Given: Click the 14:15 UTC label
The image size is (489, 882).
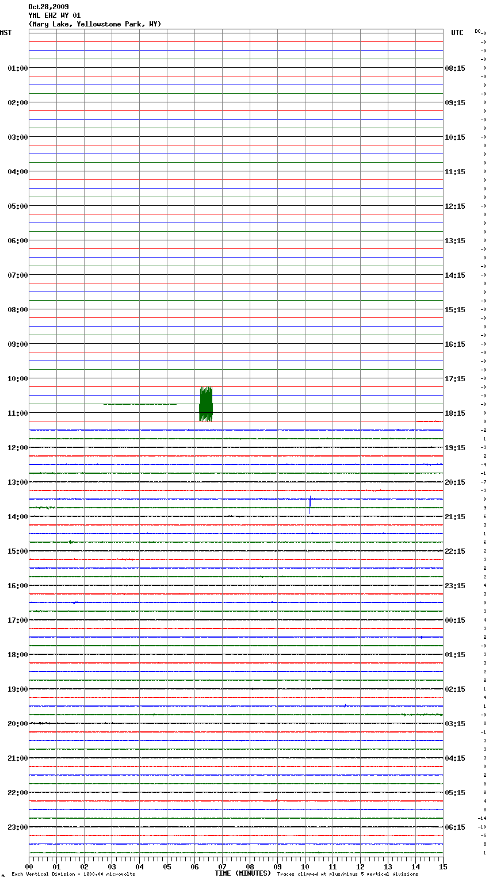Looking at the screenshot, I should coord(455,275).
